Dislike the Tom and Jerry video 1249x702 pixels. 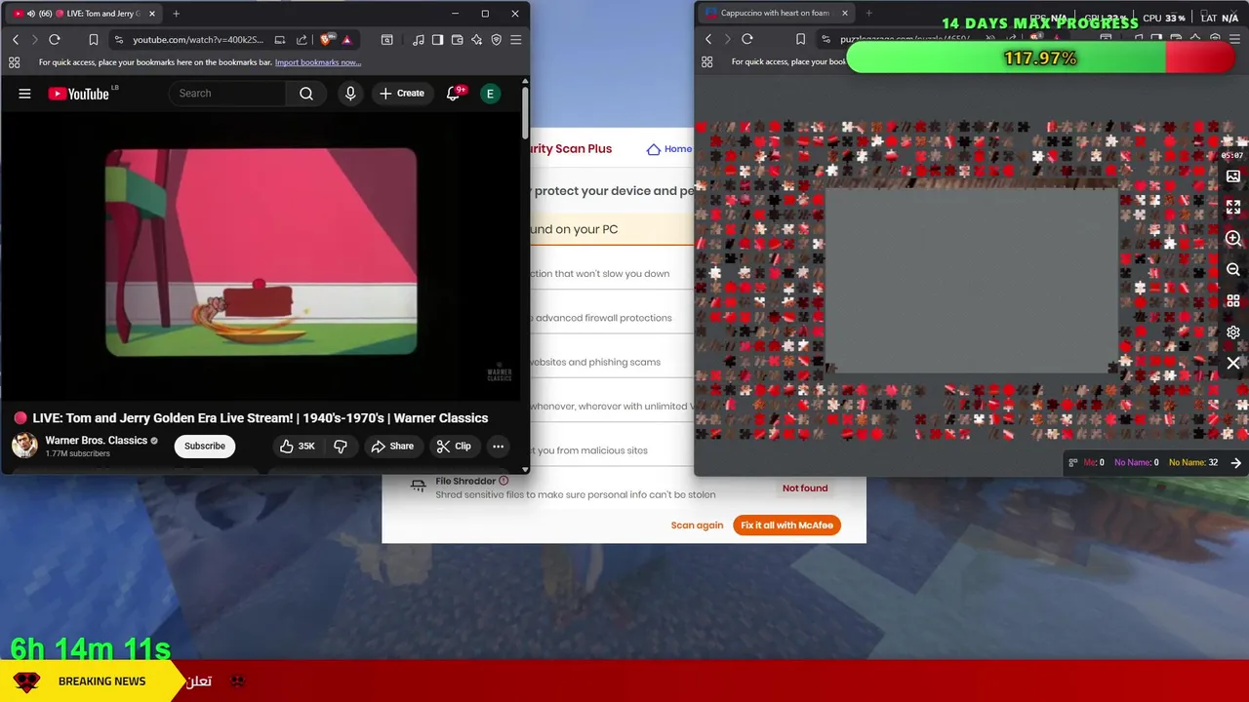pos(341,446)
